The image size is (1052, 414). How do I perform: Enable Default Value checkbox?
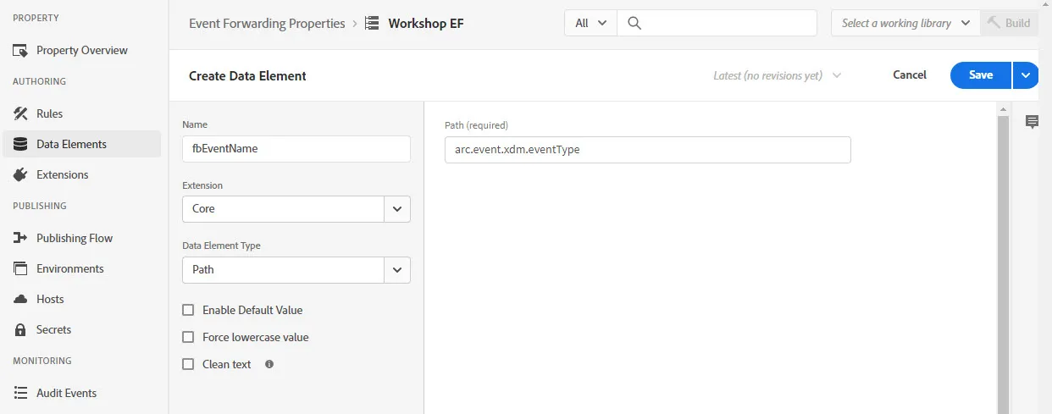point(188,310)
